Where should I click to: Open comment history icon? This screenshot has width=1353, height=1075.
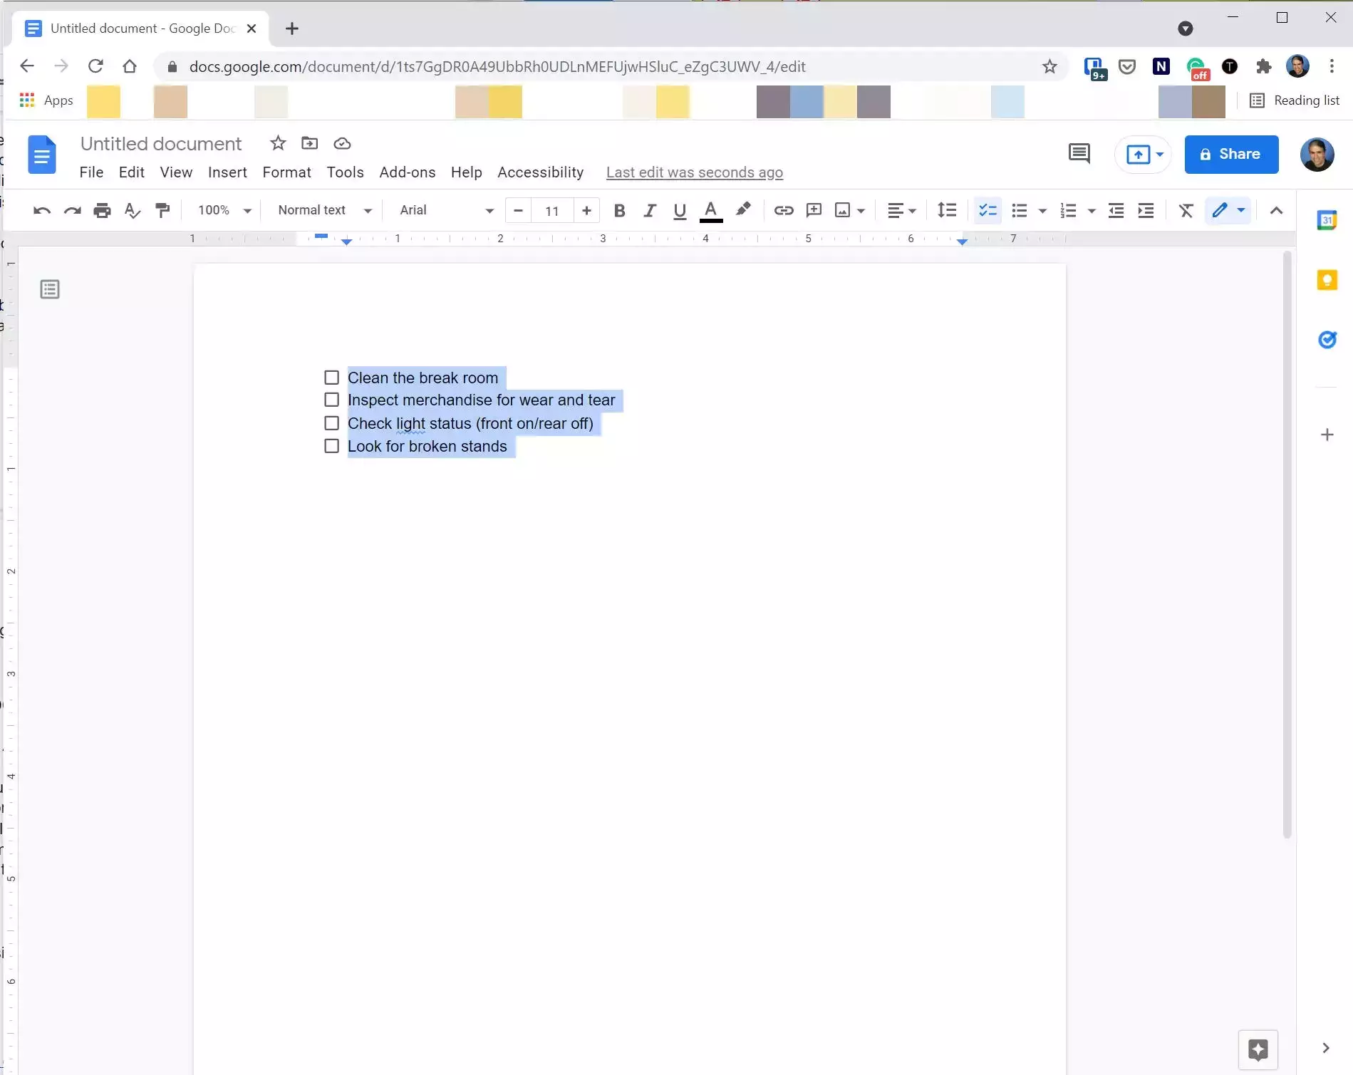click(1079, 154)
